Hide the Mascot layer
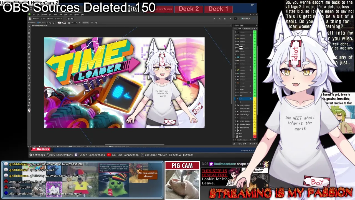Screen dimensions: 355x200 point(255,99)
